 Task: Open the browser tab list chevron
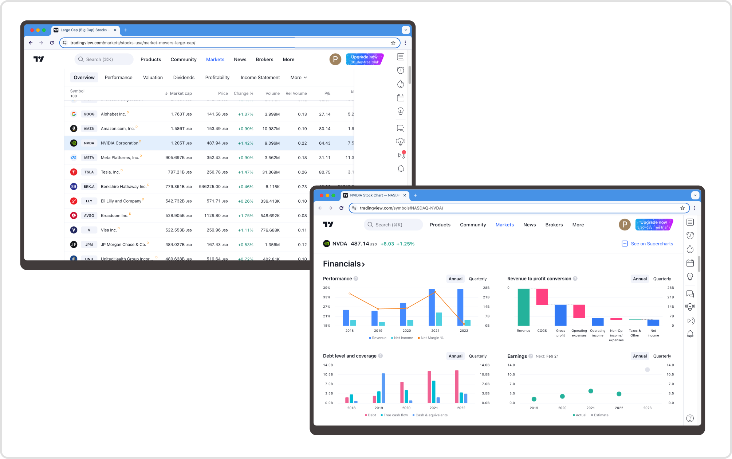click(x=695, y=195)
